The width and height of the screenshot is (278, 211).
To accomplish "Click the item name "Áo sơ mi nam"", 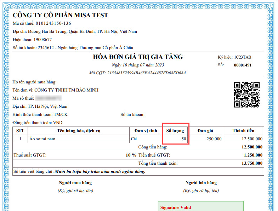I will (x=42, y=139).
